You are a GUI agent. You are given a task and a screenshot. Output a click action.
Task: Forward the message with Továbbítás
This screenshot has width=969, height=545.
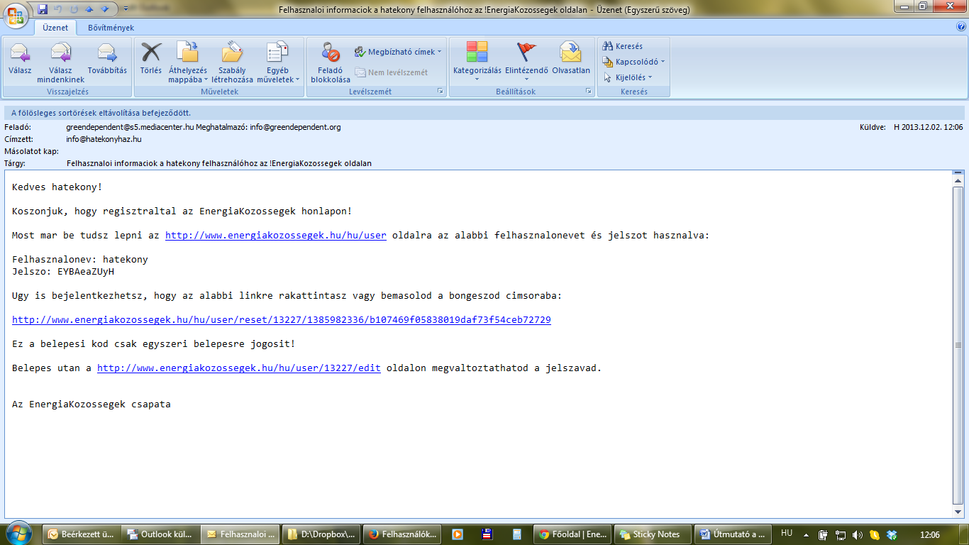(x=107, y=60)
